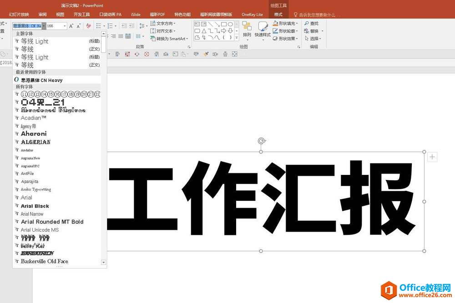455x303 pixels.
Task: Click the numbered list icon
Action: [111, 26]
